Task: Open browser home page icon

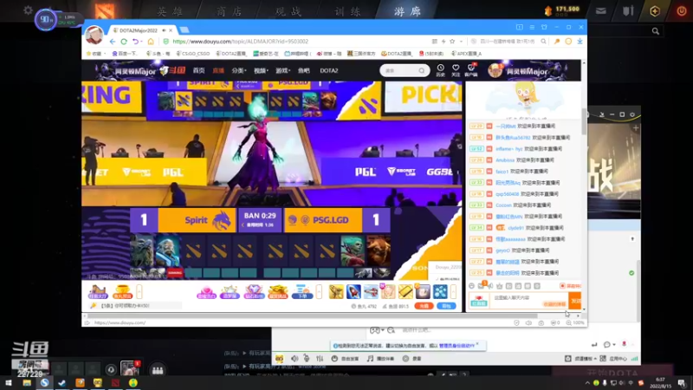Action: pyautogui.click(x=151, y=42)
